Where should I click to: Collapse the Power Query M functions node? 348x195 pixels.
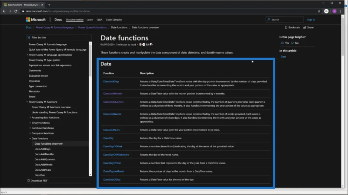[x=27, y=102]
